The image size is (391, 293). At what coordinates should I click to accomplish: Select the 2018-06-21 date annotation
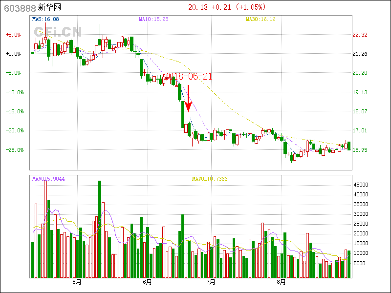[x=188, y=77]
